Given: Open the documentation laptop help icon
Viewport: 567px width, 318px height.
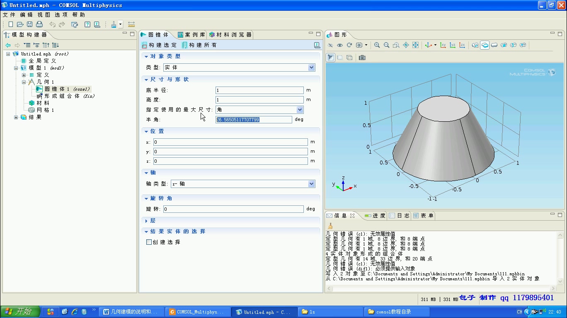Looking at the screenshot, I should 97,24.
